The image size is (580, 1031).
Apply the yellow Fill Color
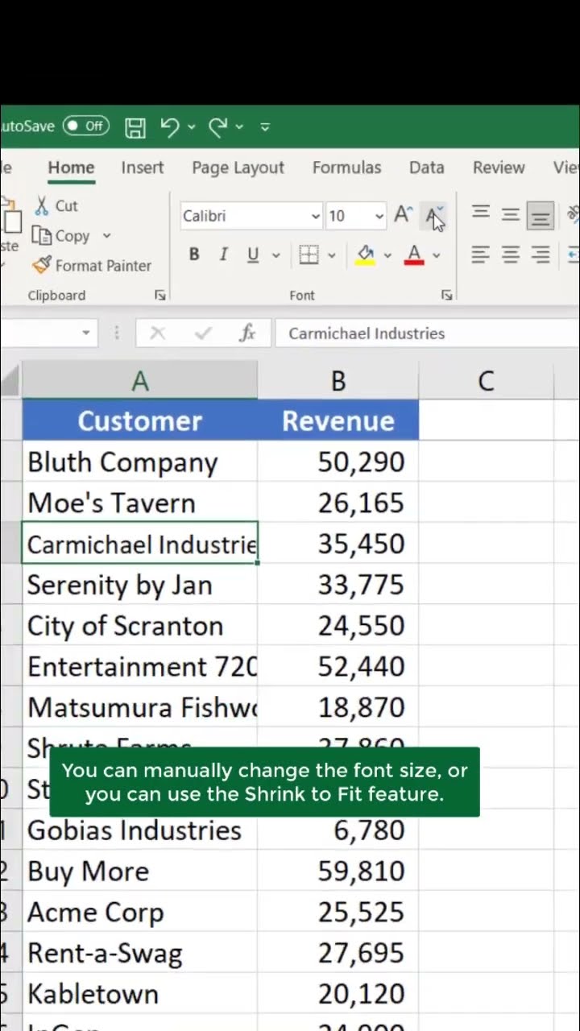coord(366,255)
